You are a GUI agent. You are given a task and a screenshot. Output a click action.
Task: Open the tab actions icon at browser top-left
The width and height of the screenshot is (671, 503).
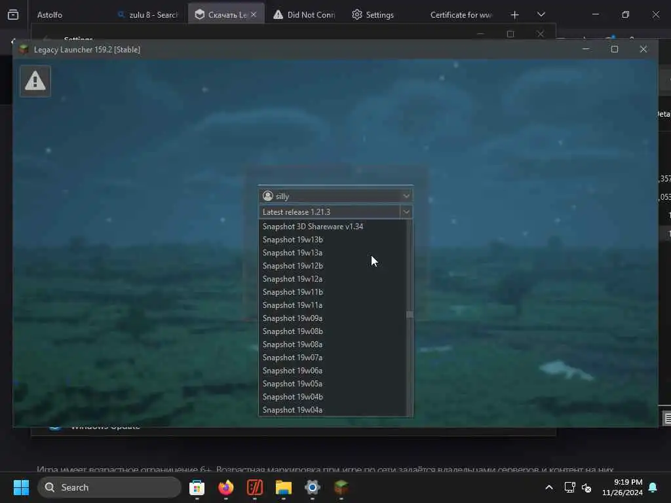(x=13, y=15)
